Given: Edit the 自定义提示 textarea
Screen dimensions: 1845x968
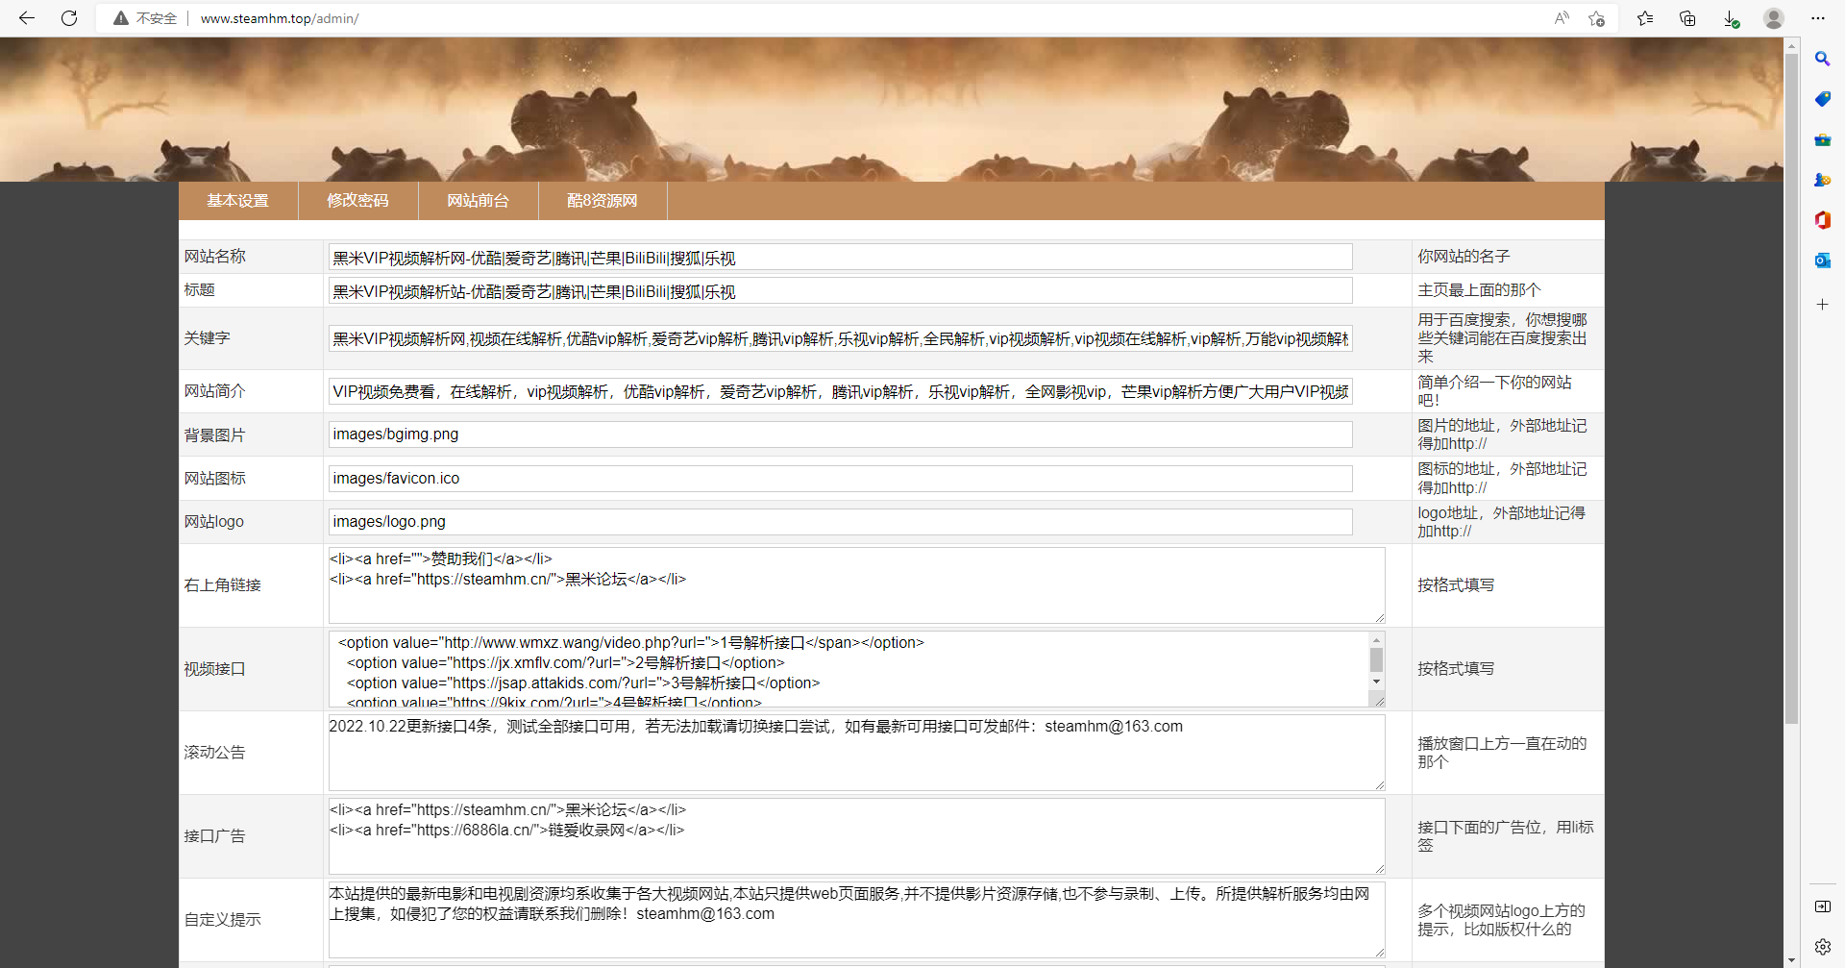Looking at the screenshot, I should (856, 920).
